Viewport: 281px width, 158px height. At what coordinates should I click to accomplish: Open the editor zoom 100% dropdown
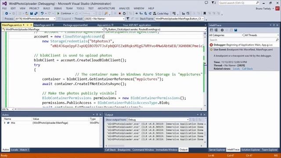click(12, 109)
